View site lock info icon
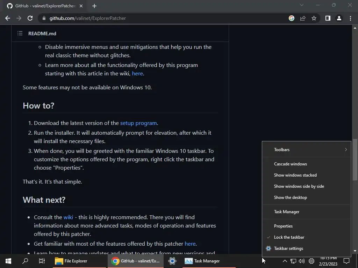This screenshot has height=268, width=358. click(44, 18)
